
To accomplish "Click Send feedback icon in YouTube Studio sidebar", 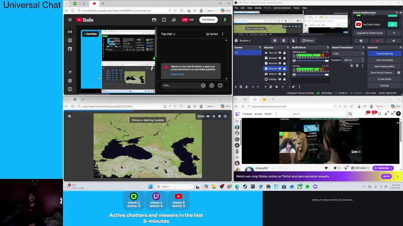I will pyautogui.click(x=70, y=89).
